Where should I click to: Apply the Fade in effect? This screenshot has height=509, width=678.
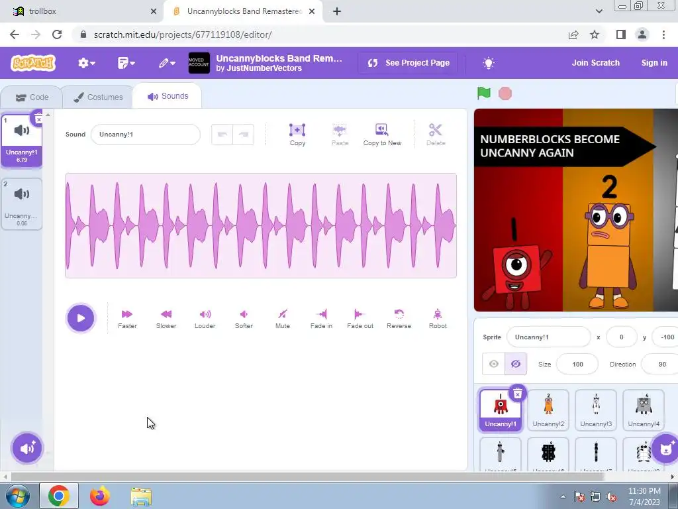[321, 319]
